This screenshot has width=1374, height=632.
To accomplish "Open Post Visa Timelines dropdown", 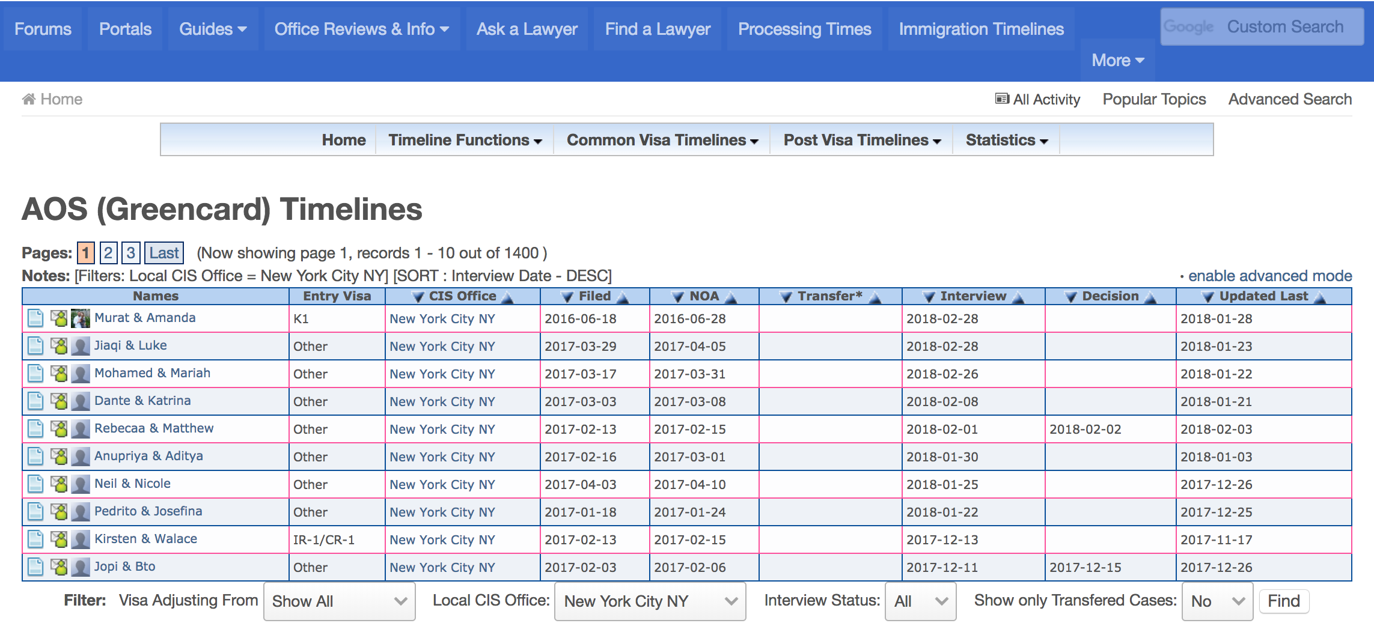I will click(862, 140).
